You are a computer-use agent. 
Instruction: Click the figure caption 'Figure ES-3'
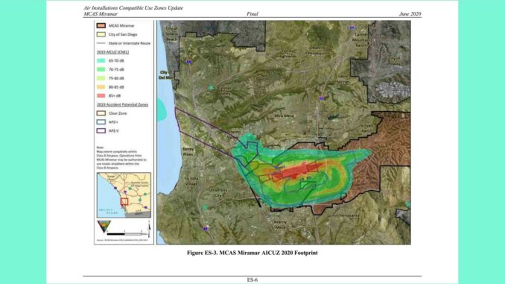click(x=252, y=253)
